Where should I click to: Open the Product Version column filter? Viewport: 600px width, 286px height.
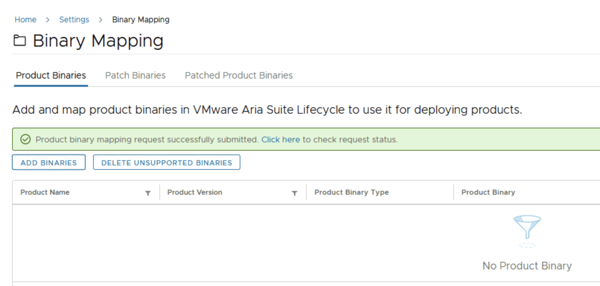pos(294,193)
